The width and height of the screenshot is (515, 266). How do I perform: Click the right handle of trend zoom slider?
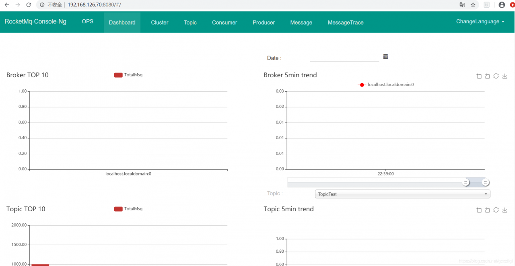click(486, 182)
